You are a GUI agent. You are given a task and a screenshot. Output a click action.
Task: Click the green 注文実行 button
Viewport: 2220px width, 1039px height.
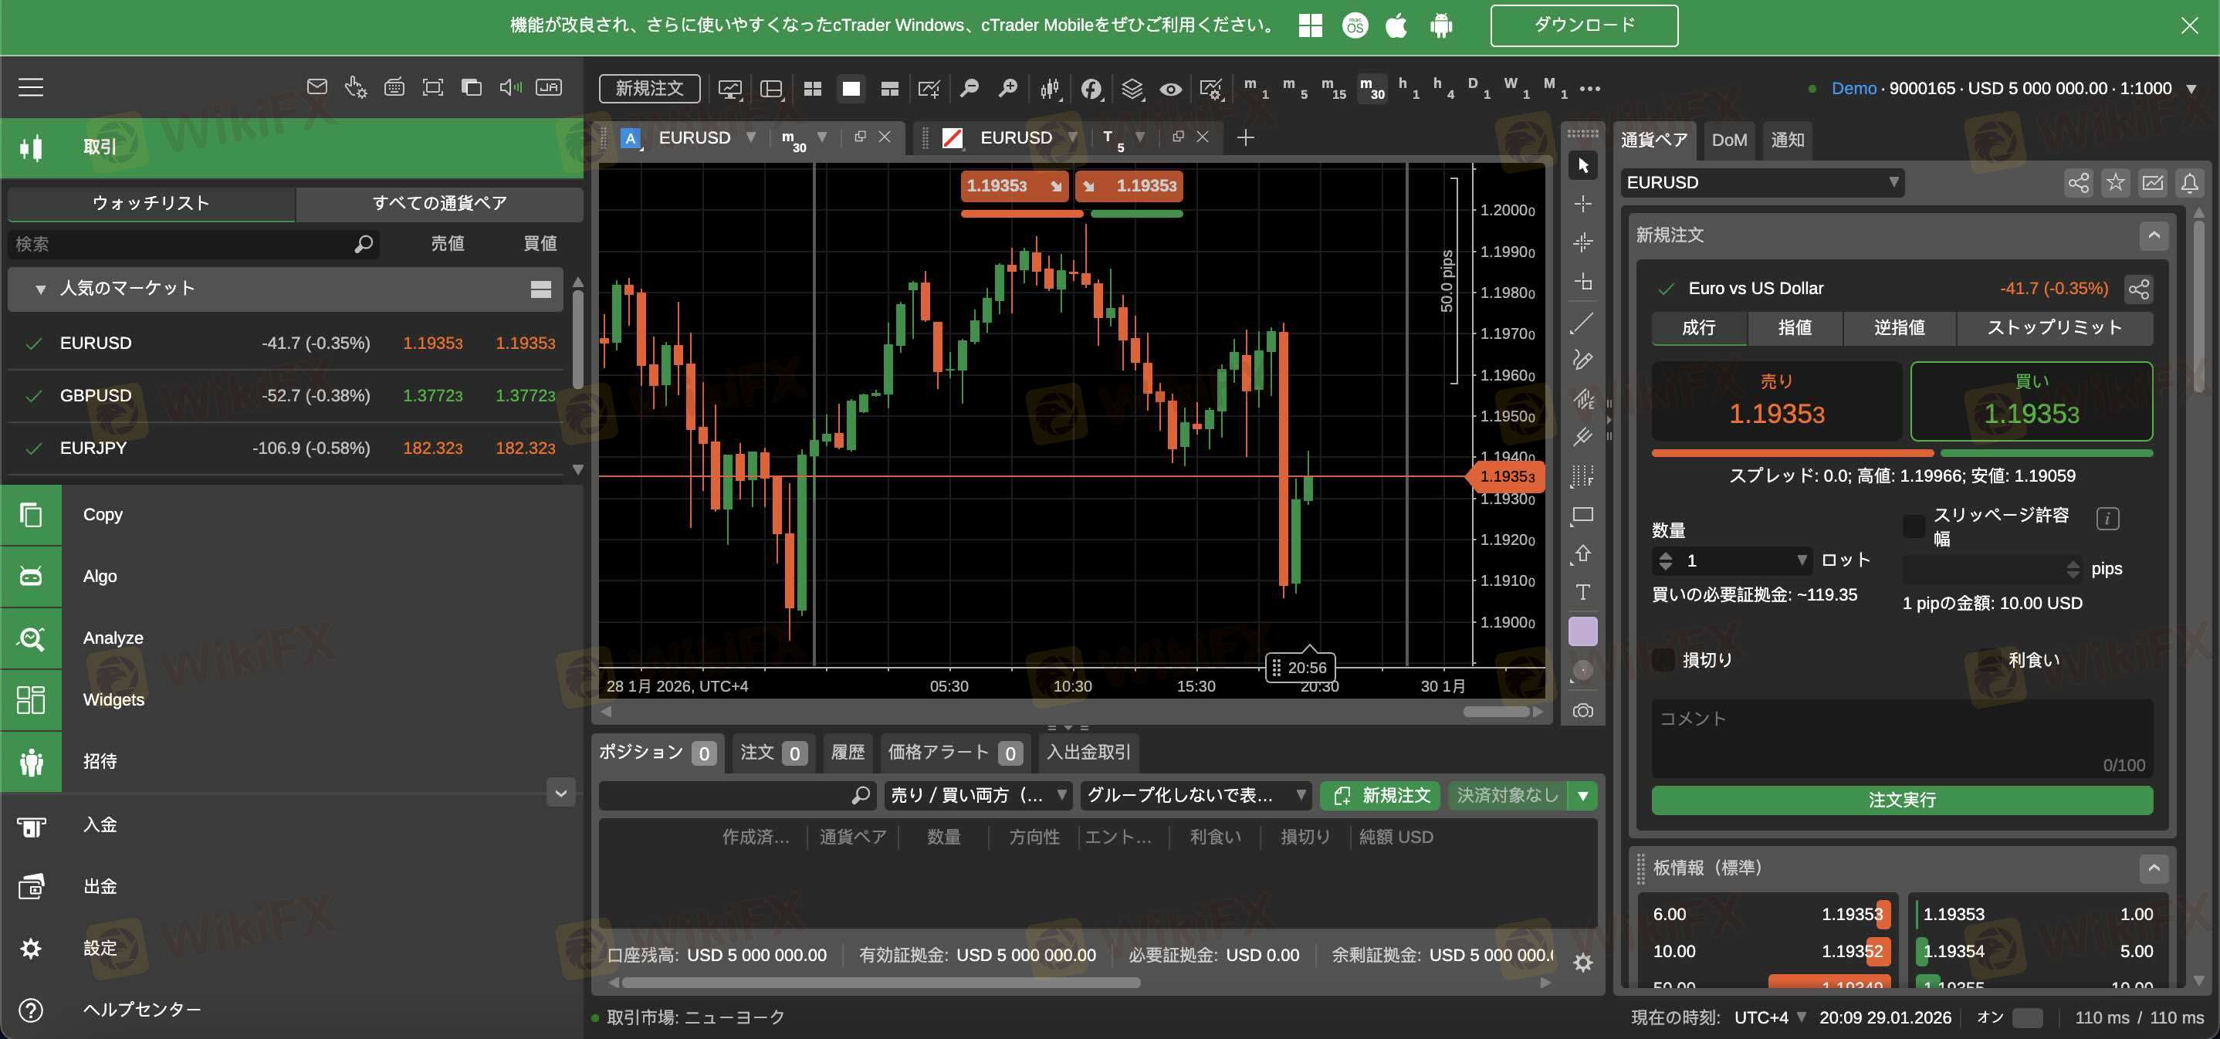point(1901,800)
